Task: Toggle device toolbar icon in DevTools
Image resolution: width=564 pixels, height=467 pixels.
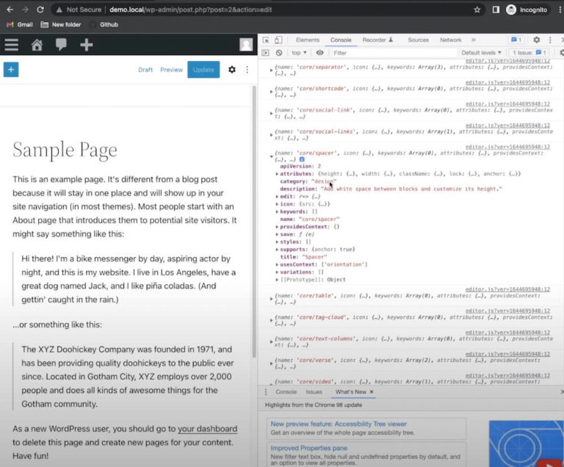Action: 279,40
